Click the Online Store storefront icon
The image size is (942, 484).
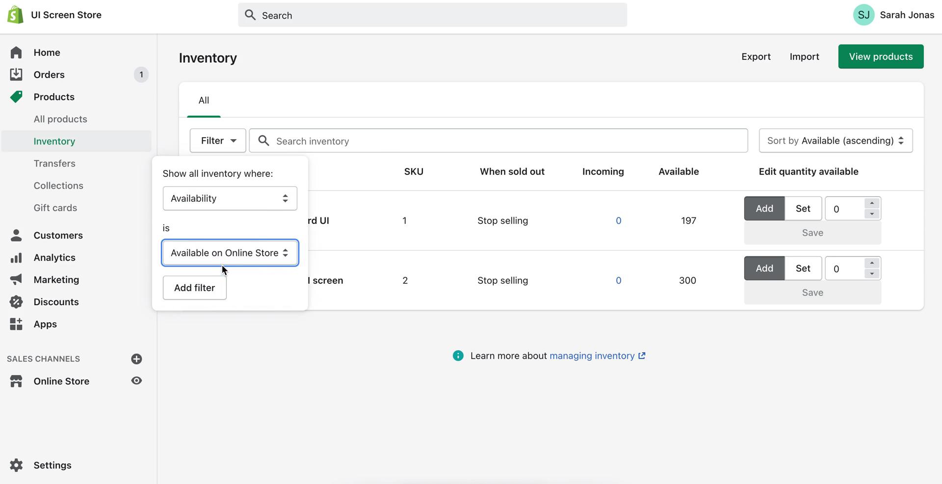point(16,381)
